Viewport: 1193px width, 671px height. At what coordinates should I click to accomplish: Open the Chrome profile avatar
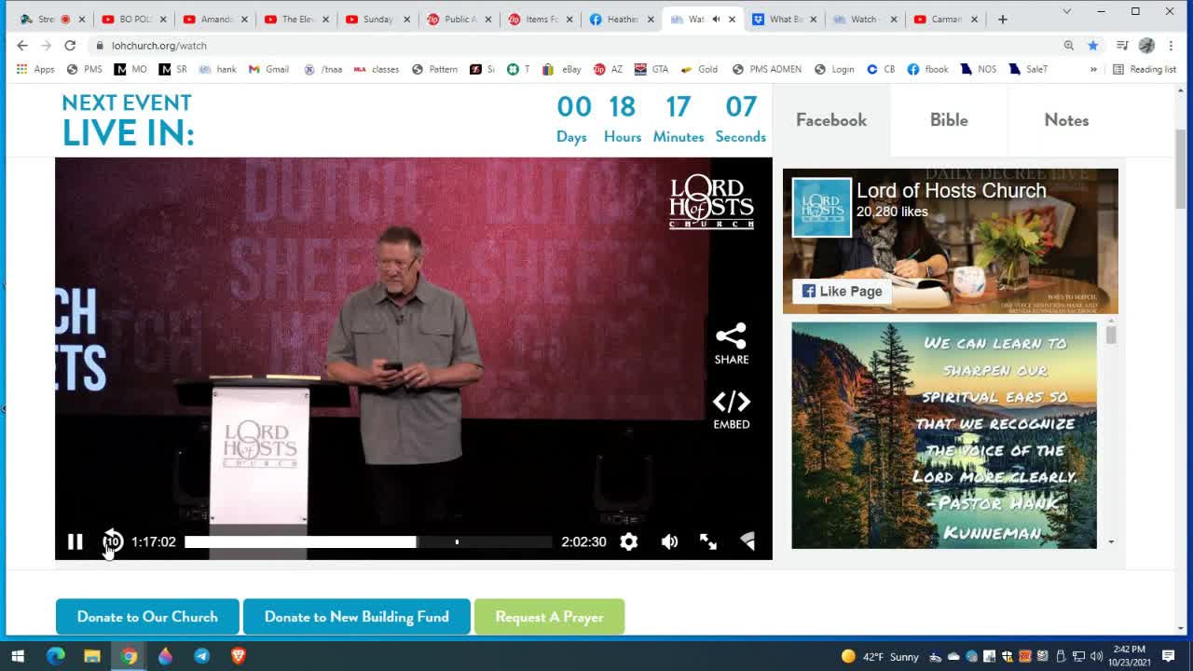(x=1146, y=45)
